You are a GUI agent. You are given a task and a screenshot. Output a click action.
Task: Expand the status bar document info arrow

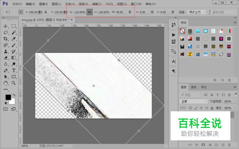pos(73,146)
